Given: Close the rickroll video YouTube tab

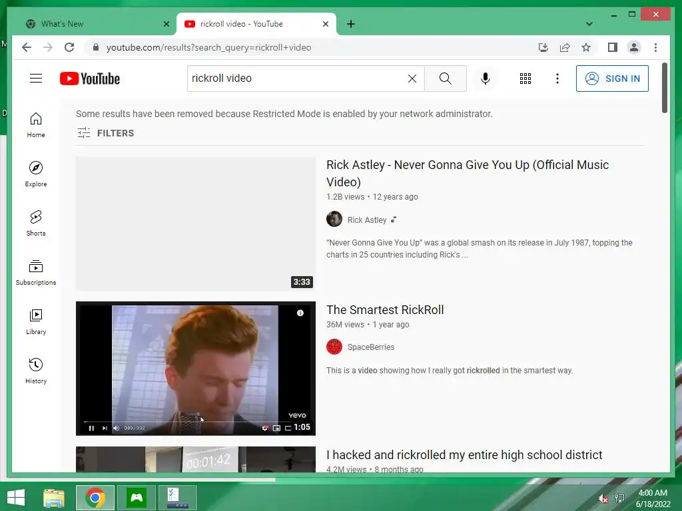Looking at the screenshot, I should pos(325,24).
